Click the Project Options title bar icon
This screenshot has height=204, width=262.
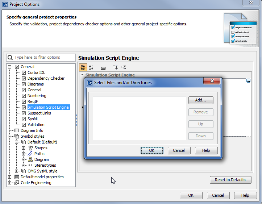point(5,4)
